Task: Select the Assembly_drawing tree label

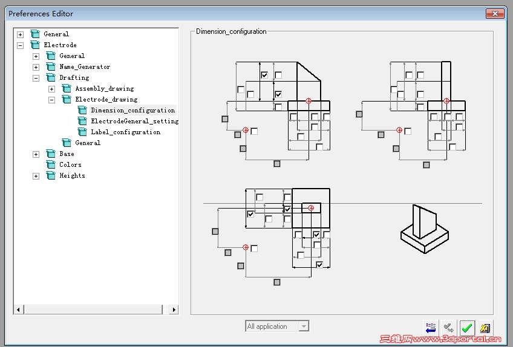Action: coord(105,88)
